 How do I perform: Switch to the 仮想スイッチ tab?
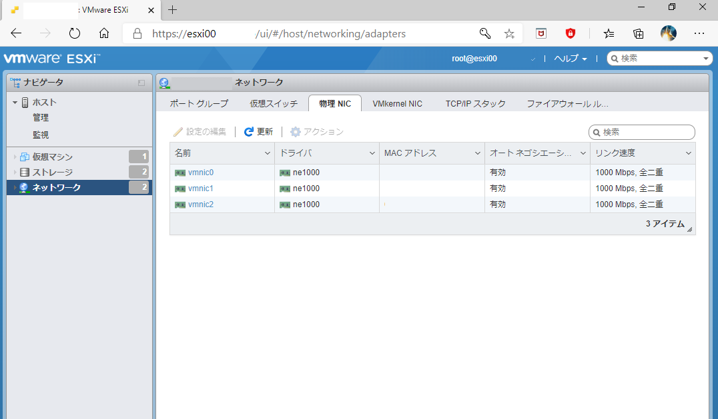274,103
